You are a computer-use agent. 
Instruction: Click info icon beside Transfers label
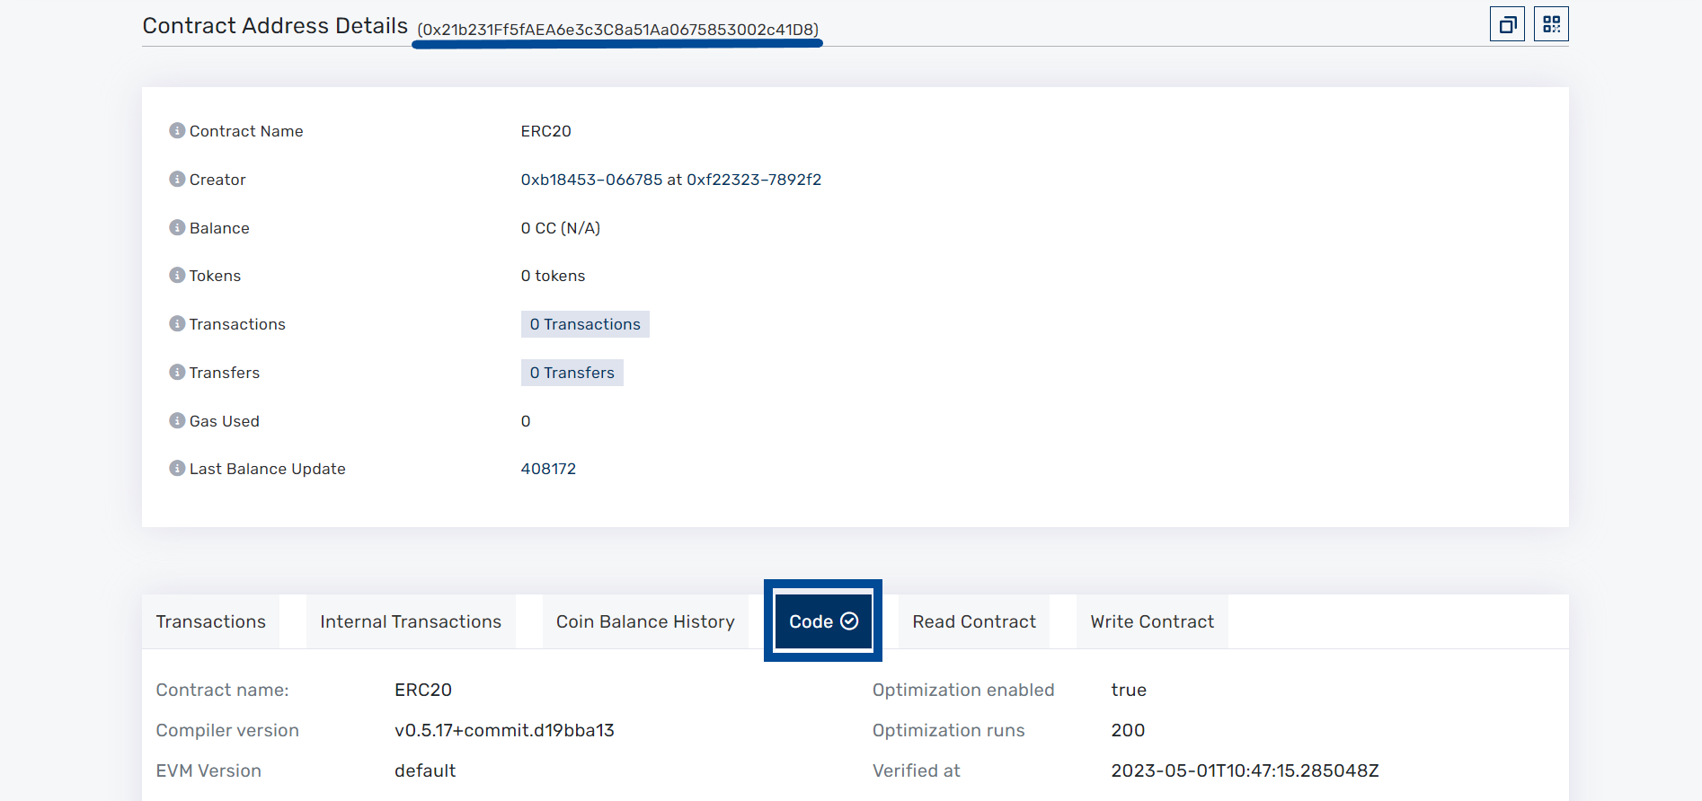point(177,373)
